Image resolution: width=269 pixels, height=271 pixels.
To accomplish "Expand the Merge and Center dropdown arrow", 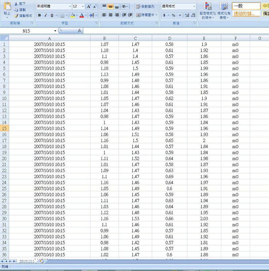I will pyautogui.click(x=156, y=15).
